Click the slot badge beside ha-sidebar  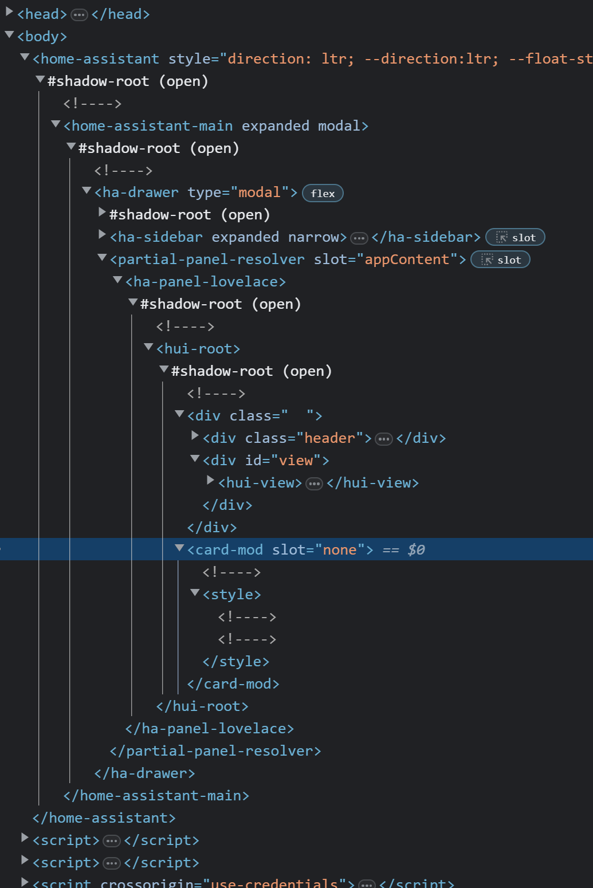click(515, 238)
